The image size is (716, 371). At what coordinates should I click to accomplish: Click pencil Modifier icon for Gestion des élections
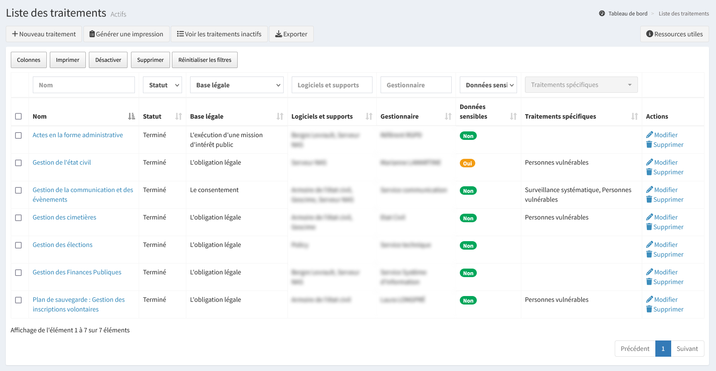click(x=650, y=245)
